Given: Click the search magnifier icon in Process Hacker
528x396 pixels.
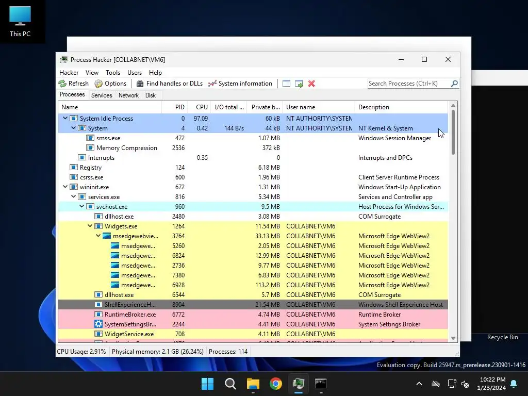Looking at the screenshot, I should pyautogui.click(x=454, y=83).
